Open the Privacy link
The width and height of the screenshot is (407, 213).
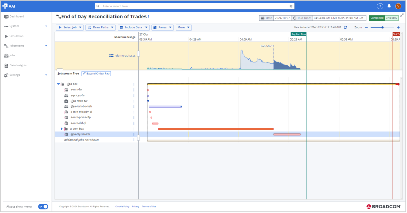click(x=136, y=207)
